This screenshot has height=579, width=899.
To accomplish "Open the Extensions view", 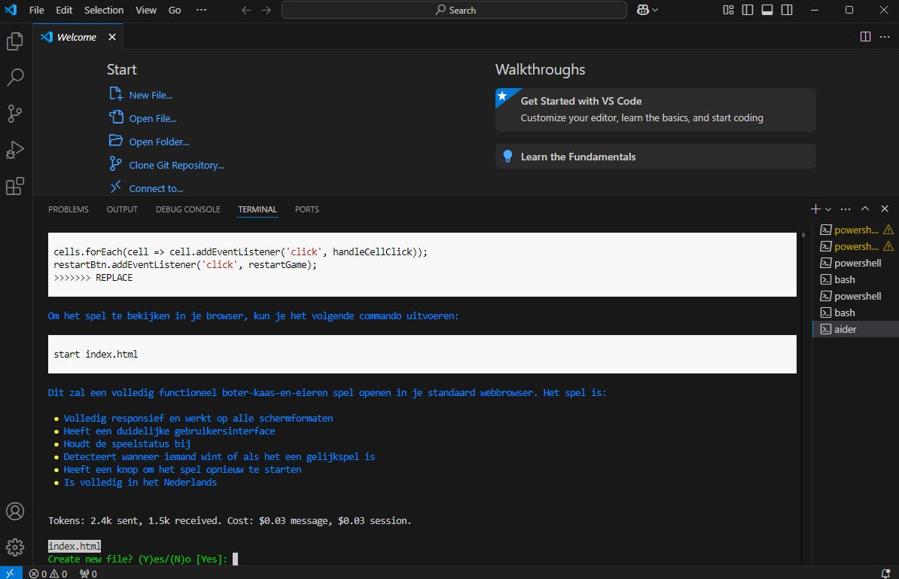I will coord(15,186).
